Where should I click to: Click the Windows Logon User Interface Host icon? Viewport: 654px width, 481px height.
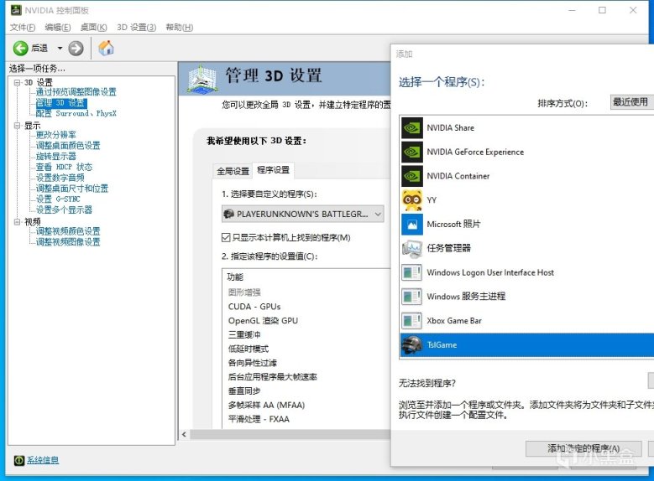pyautogui.click(x=411, y=273)
